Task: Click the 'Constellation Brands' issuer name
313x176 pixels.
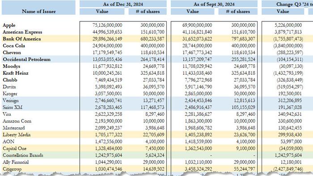Action: point(23,155)
